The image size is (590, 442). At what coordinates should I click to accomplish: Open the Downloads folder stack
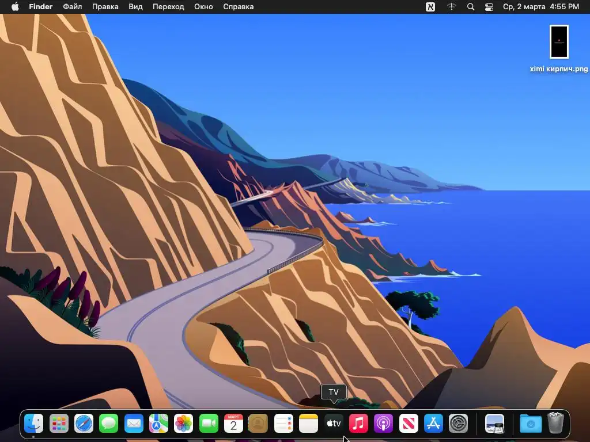(531, 424)
